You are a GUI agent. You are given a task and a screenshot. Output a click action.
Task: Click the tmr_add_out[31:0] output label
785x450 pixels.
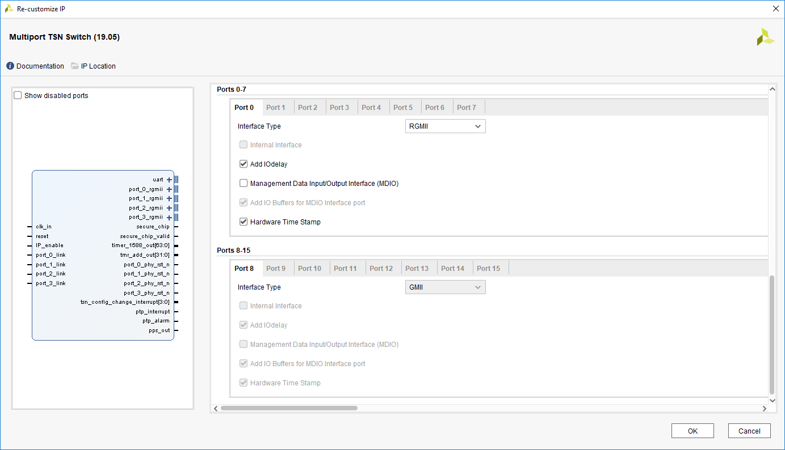click(x=145, y=255)
